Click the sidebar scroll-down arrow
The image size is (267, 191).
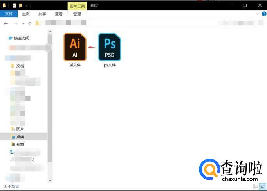pyautogui.click(x=50, y=180)
